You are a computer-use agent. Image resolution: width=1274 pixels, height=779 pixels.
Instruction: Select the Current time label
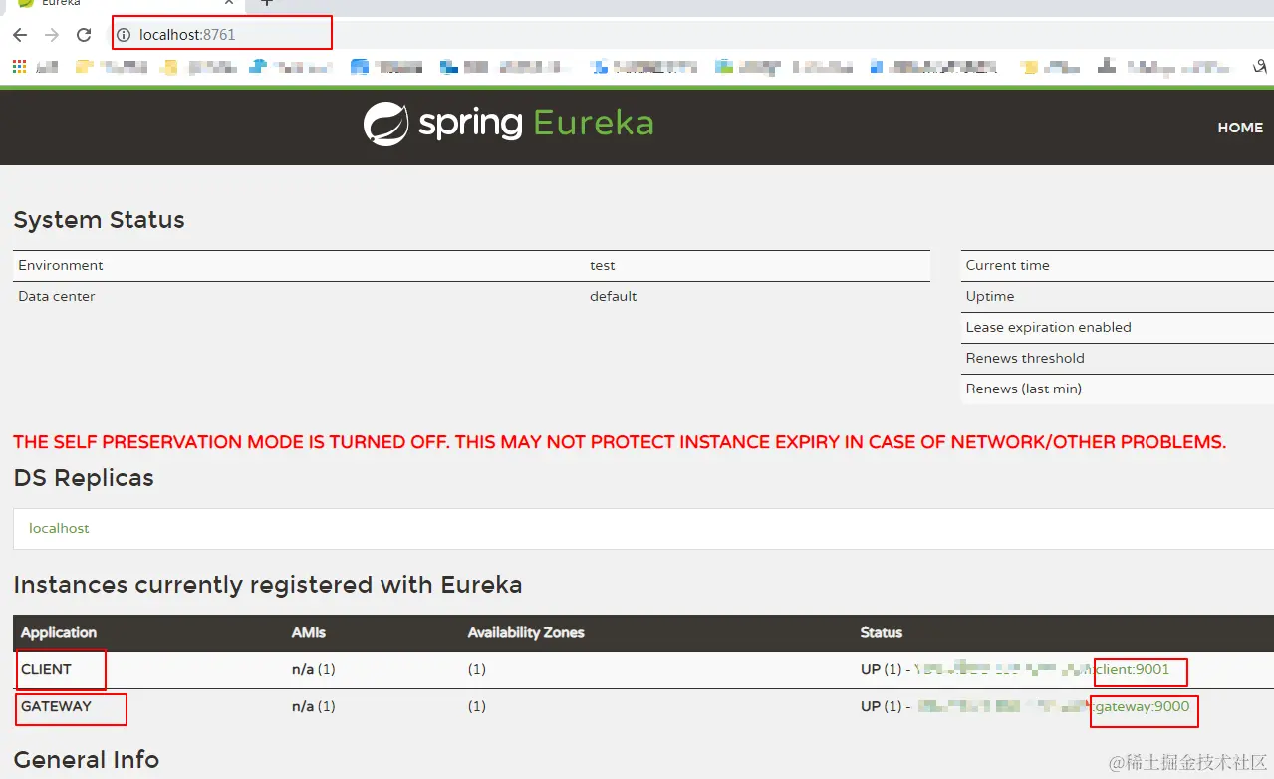point(1007,265)
